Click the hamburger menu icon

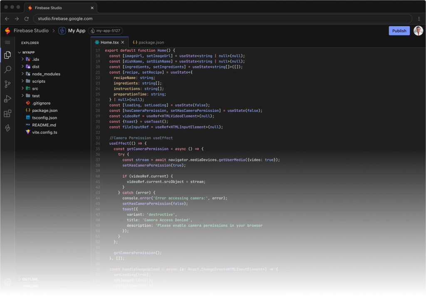(x=7, y=42)
